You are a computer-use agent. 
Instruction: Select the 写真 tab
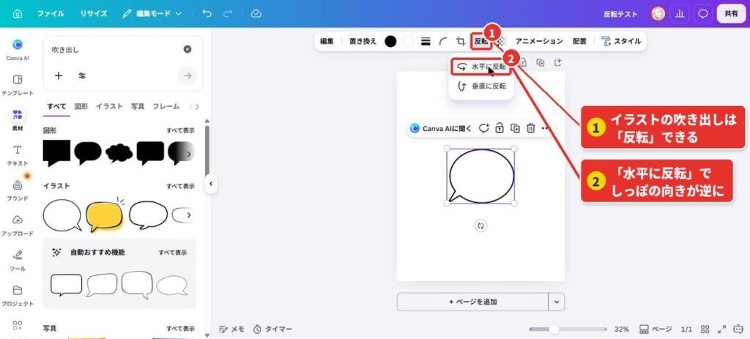(x=138, y=106)
